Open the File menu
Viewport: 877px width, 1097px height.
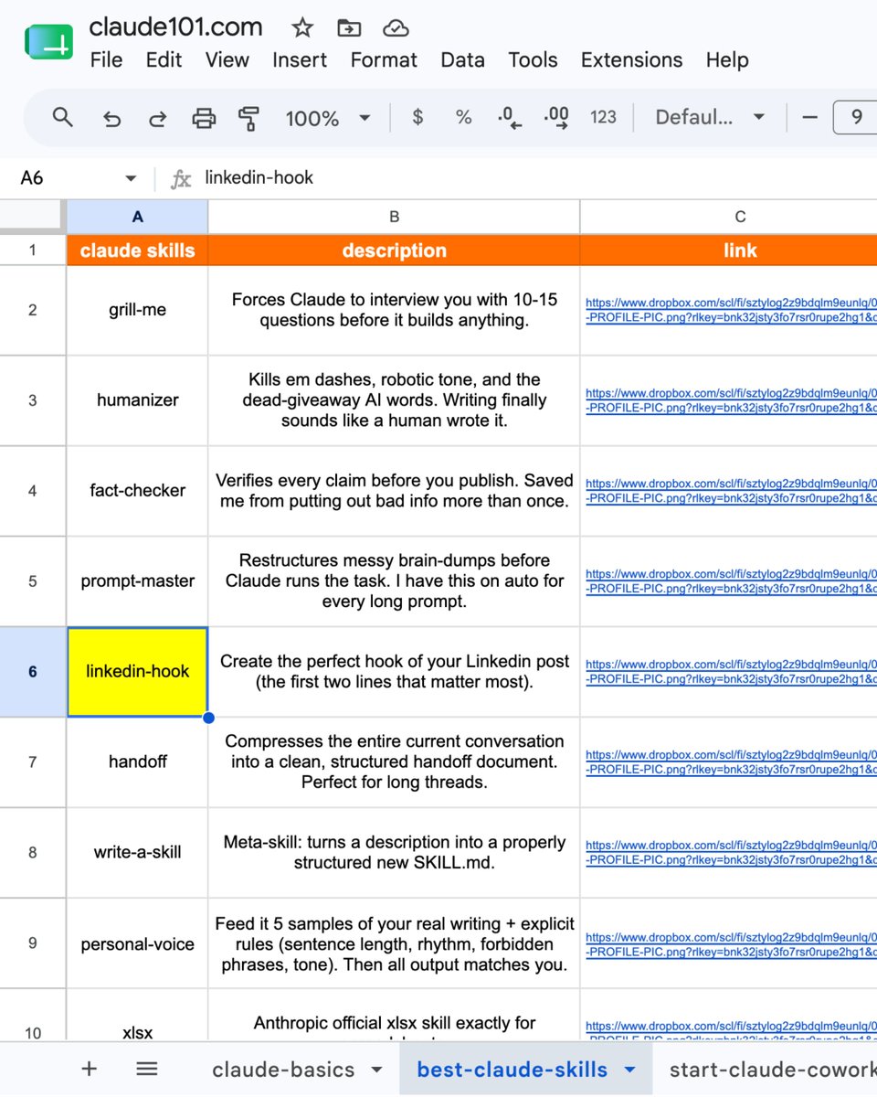coord(106,60)
